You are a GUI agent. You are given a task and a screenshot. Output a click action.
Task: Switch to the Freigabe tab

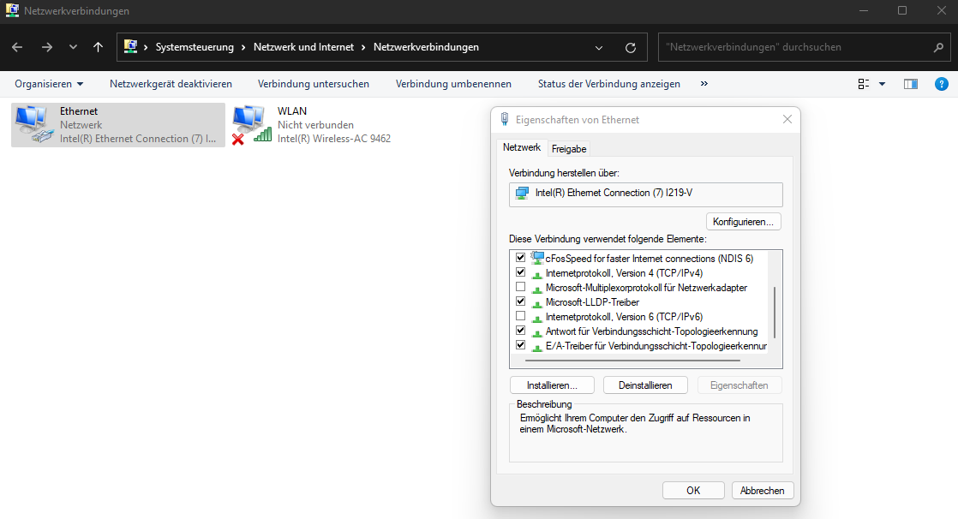569,149
